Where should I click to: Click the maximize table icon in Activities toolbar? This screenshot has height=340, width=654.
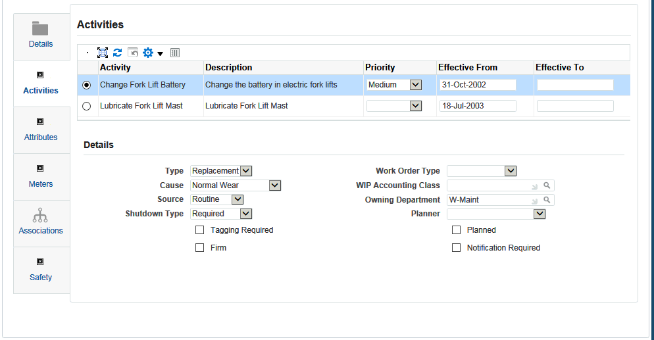click(103, 53)
